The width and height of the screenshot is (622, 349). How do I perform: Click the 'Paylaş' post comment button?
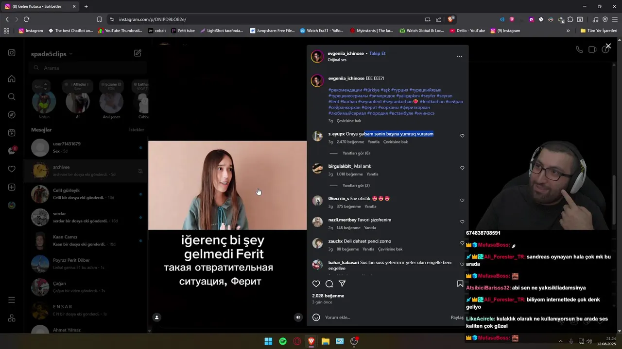point(457,317)
